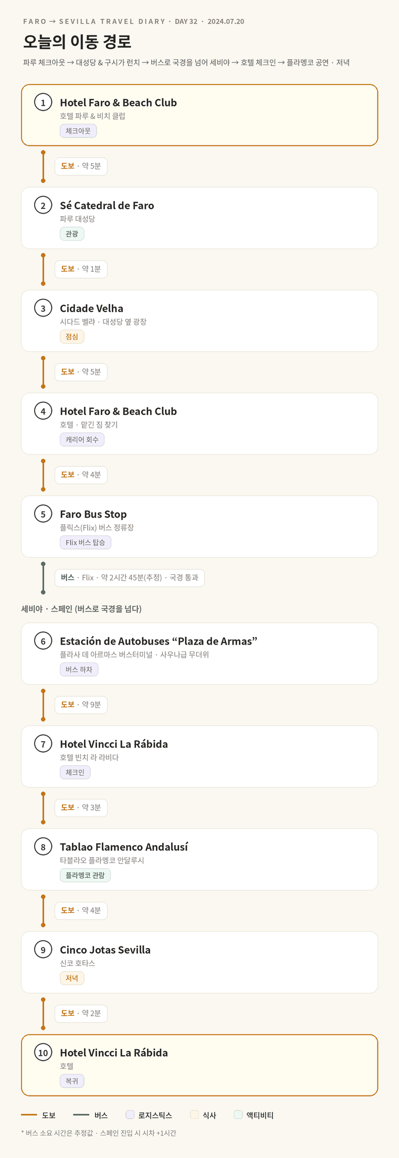Select the 점심 tag on Cidade Velha
The width and height of the screenshot is (399, 1158).
coord(72,336)
